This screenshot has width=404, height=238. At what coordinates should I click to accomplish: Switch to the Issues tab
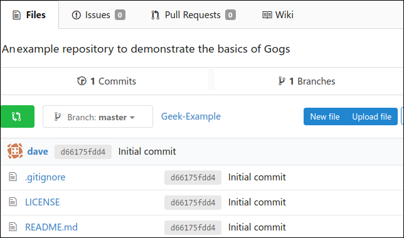point(98,15)
